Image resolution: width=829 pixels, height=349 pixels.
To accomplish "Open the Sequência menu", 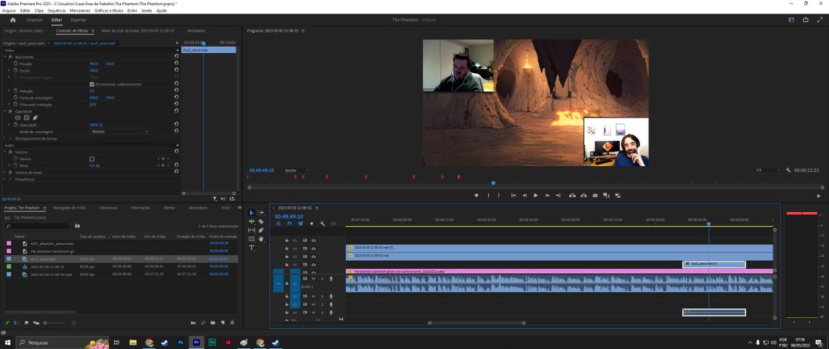I will [57, 11].
